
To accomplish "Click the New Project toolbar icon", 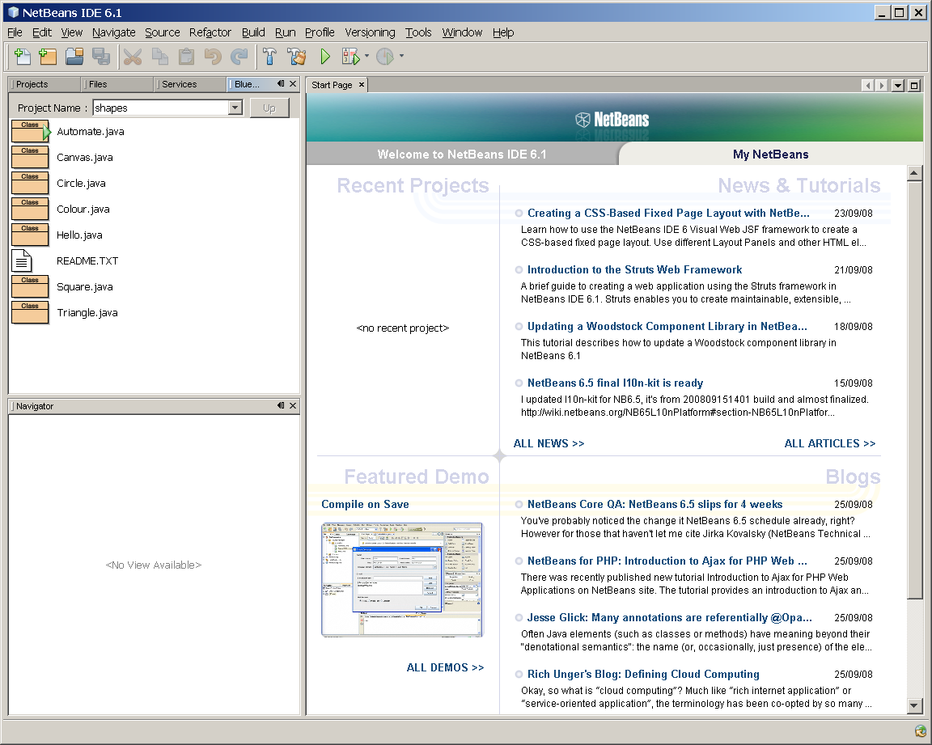I will pyautogui.click(x=48, y=57).
